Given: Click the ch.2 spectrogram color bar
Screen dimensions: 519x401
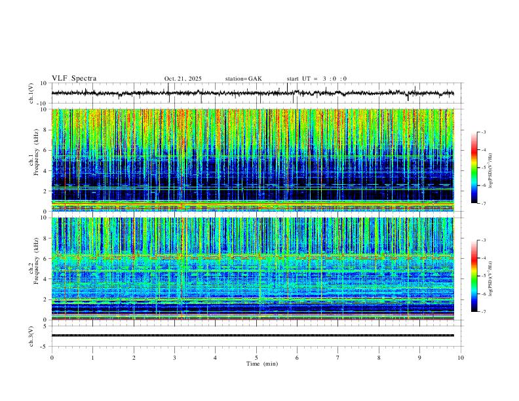Looking at the screenshot, I should click(474, 276).
